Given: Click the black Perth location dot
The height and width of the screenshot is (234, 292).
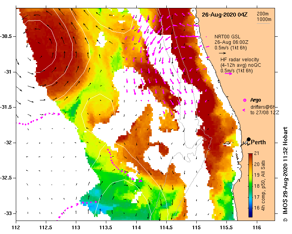Looking at the screenshot, I should tap(249, 139).
